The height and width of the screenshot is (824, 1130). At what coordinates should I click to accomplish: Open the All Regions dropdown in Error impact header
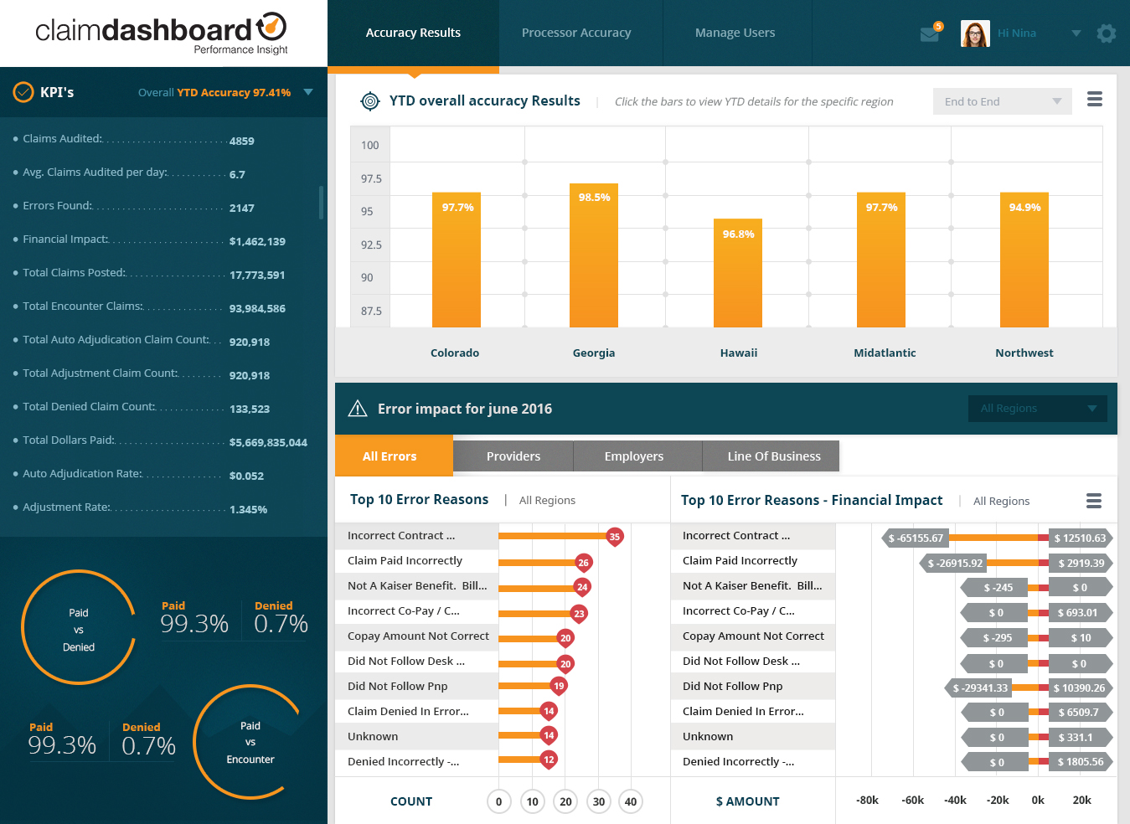pos(1038,409)
